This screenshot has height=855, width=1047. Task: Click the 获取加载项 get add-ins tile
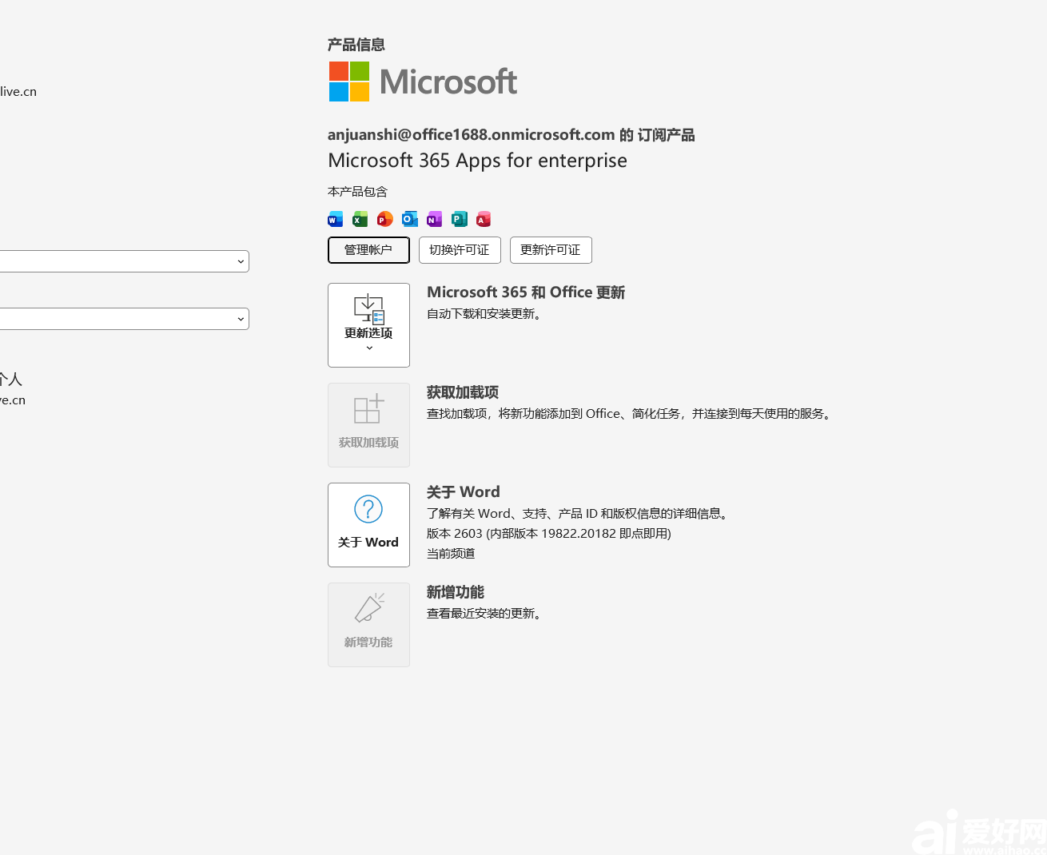pos(368,425)
